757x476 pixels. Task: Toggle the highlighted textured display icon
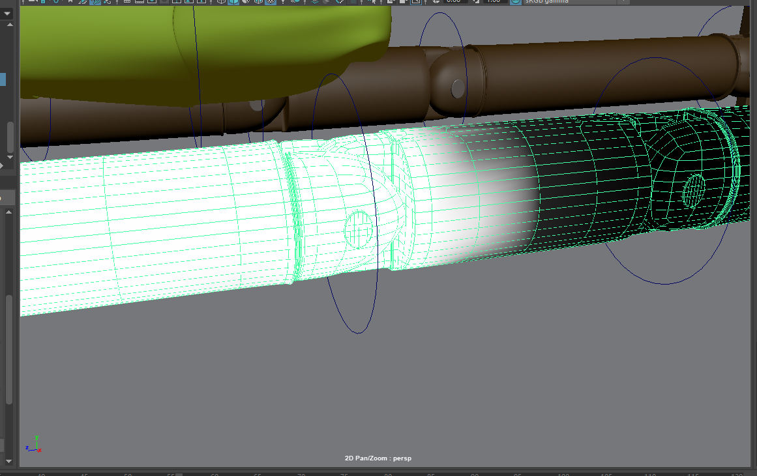coord(271,1)
